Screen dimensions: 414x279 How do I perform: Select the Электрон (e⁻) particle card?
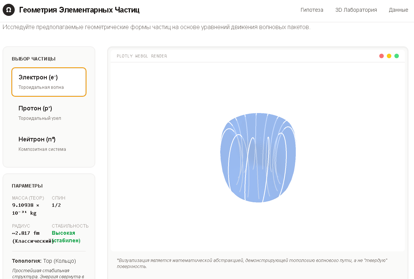pos(49,82)
